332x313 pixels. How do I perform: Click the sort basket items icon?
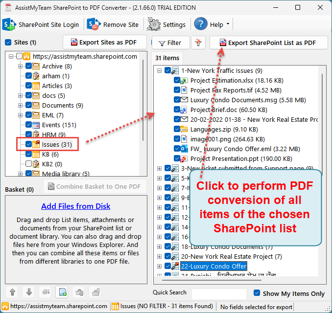46,292
